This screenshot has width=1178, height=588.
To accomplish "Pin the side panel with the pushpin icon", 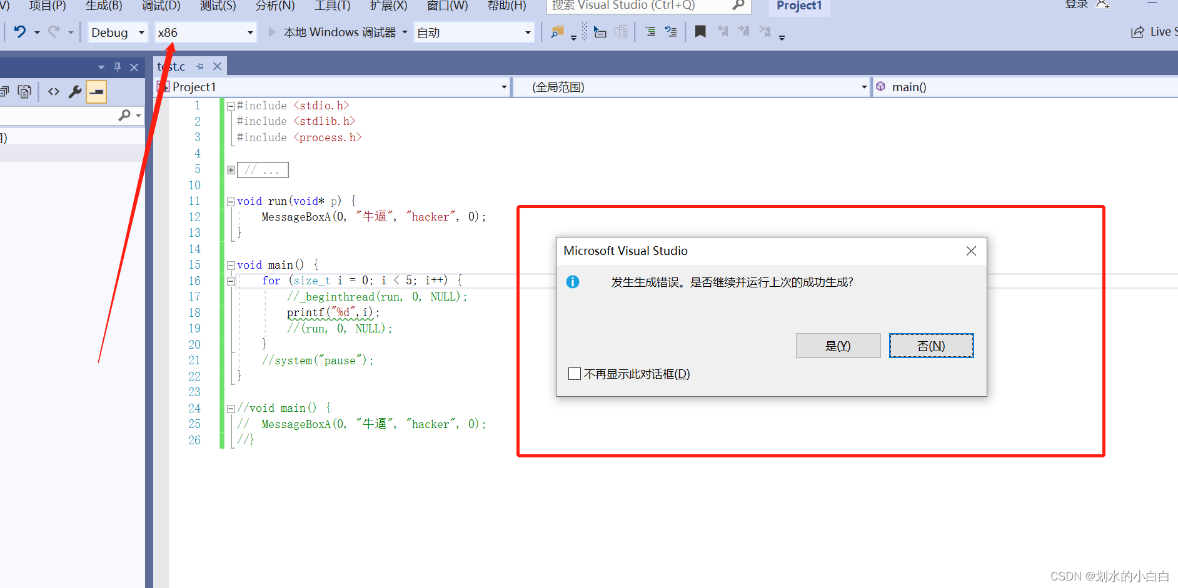I will click(x=118, y=67).
